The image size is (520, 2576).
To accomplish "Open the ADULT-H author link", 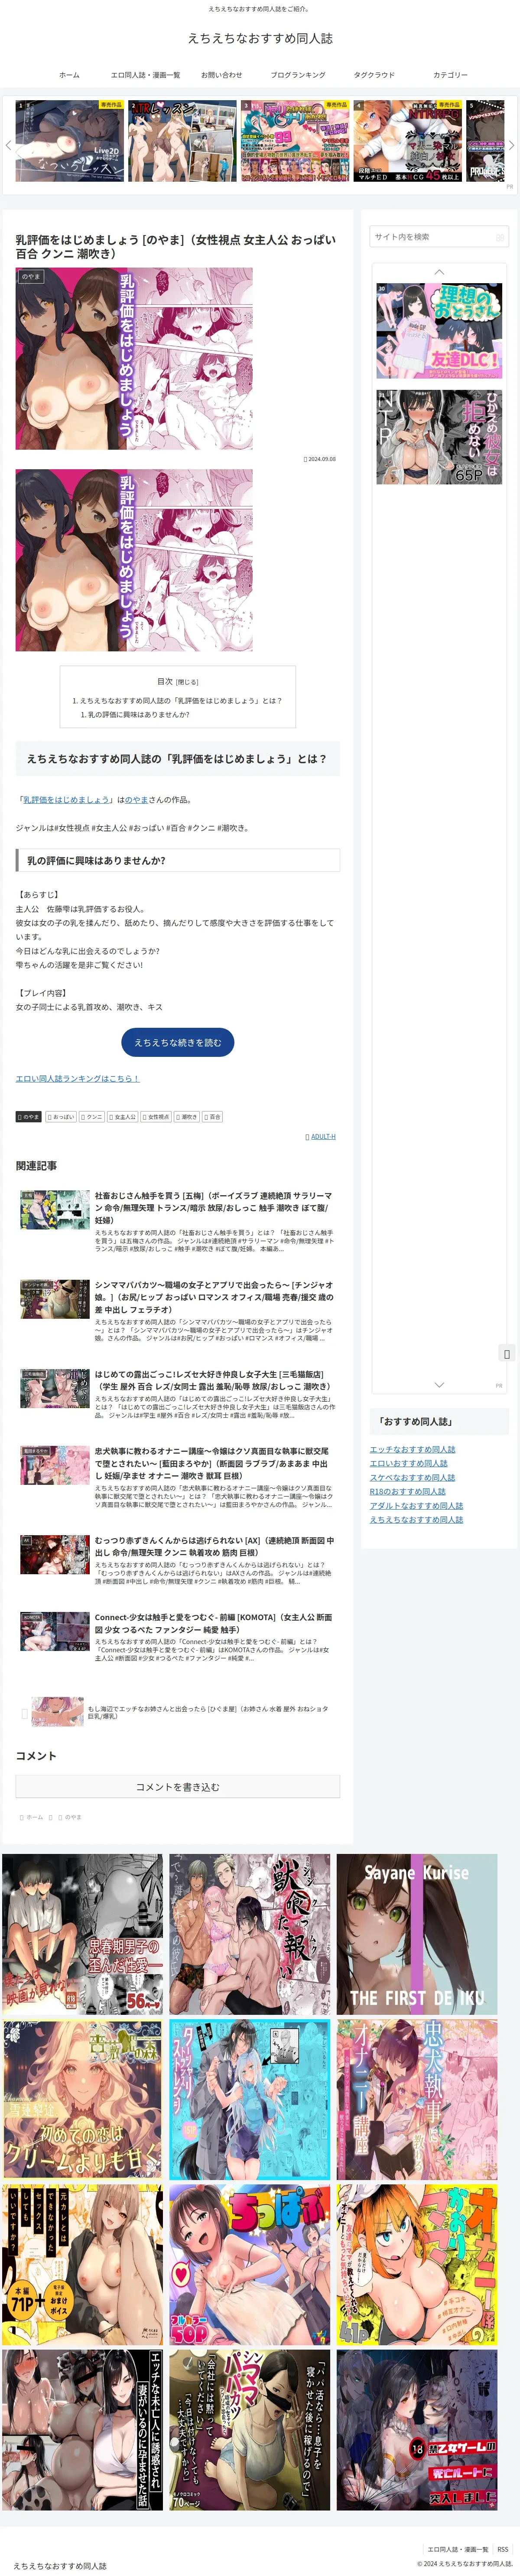I will [x=323, y=1136].
